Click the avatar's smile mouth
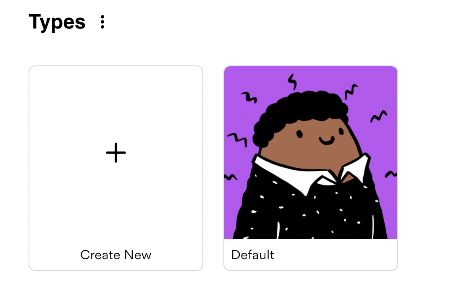 [x=327, y=141]
